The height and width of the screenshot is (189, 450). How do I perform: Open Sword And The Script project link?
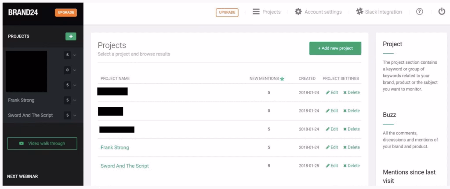[x=124, y=166]
